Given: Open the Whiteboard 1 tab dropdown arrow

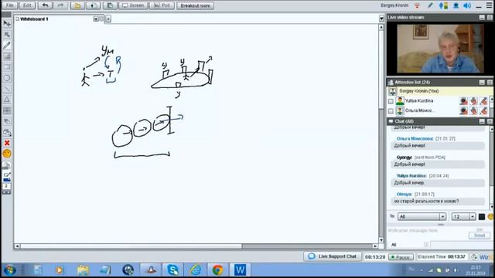Looking at the screenshot, I should 96,19.
